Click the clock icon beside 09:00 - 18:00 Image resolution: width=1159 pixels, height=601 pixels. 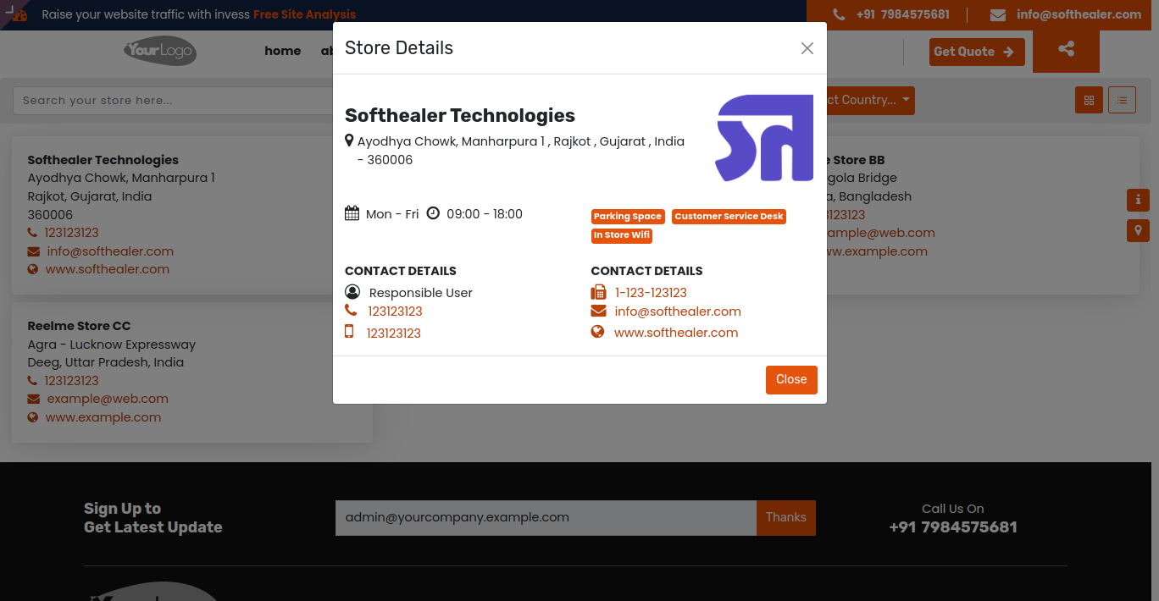[x=433, y=213]
